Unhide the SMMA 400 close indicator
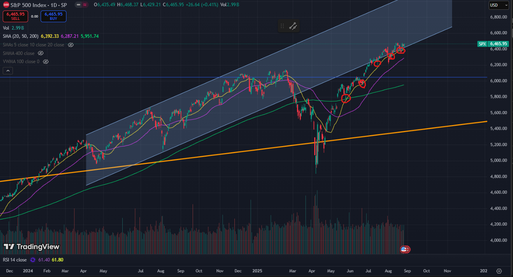The image size is (513, 277). coord(41,53)
